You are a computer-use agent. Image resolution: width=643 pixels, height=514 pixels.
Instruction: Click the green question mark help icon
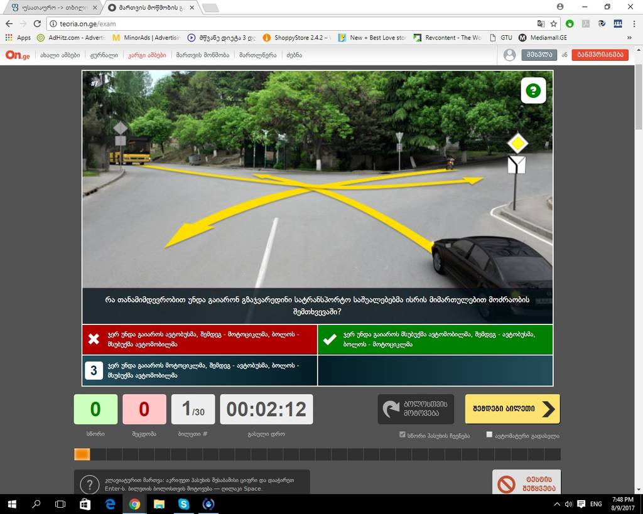pos(533,90)
